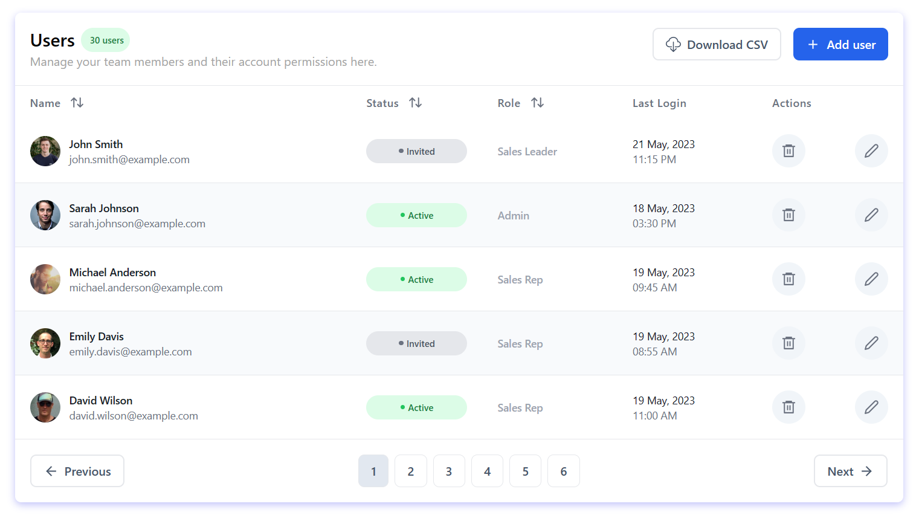
Task: Select page 6 in the pagination bar
Action: click(563, 471)
